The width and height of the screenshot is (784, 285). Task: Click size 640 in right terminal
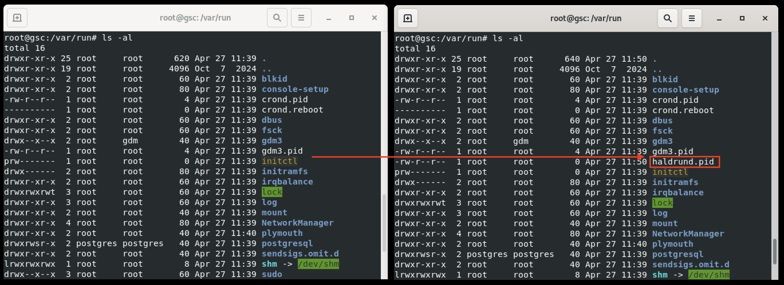click(x=572, y=59)
